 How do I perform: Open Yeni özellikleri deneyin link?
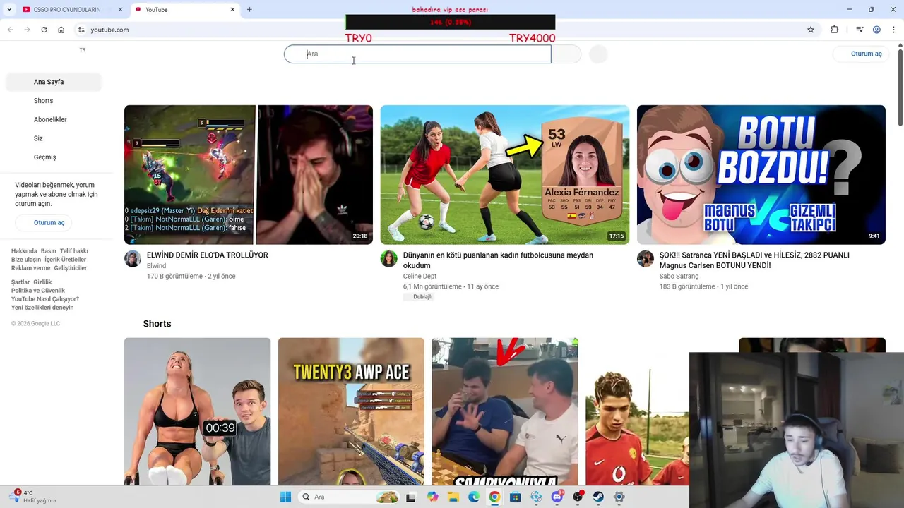[x=42, y=308]
